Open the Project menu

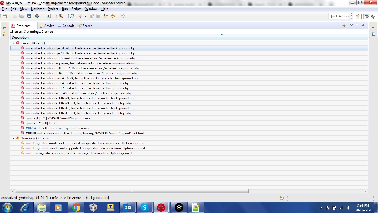tap(53, 9)
